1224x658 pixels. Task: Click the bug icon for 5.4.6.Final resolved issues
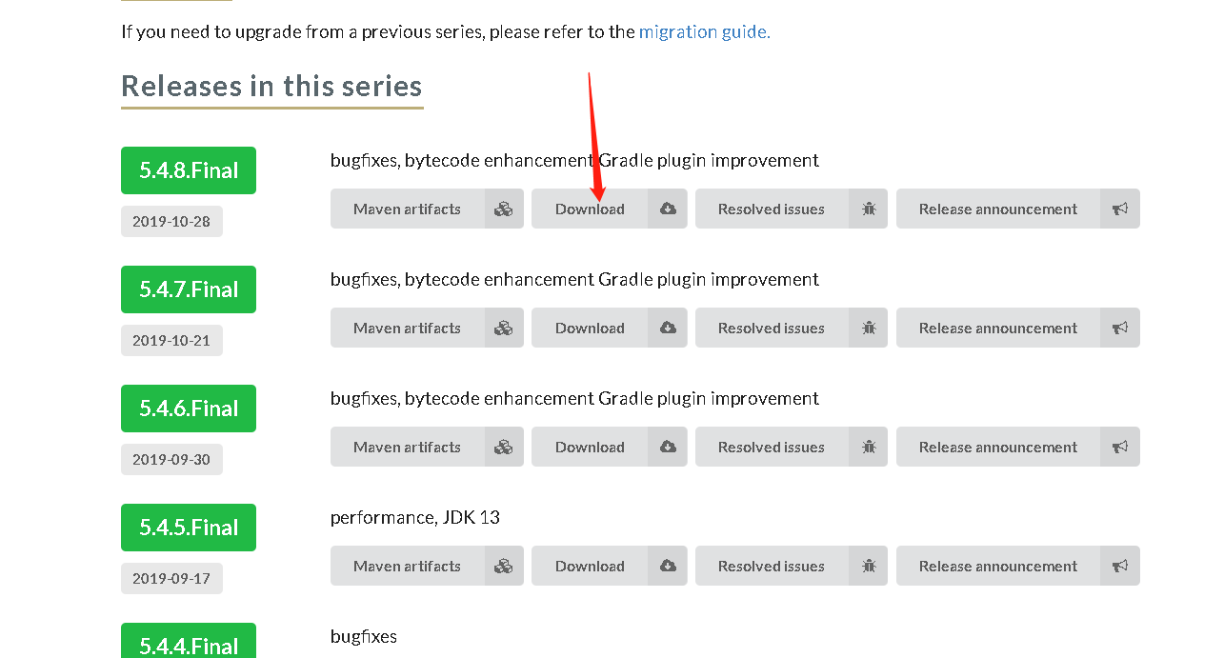click(868, 447)
